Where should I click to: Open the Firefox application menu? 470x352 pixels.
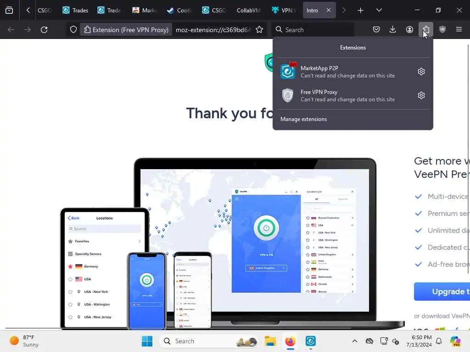coord(459,29)
